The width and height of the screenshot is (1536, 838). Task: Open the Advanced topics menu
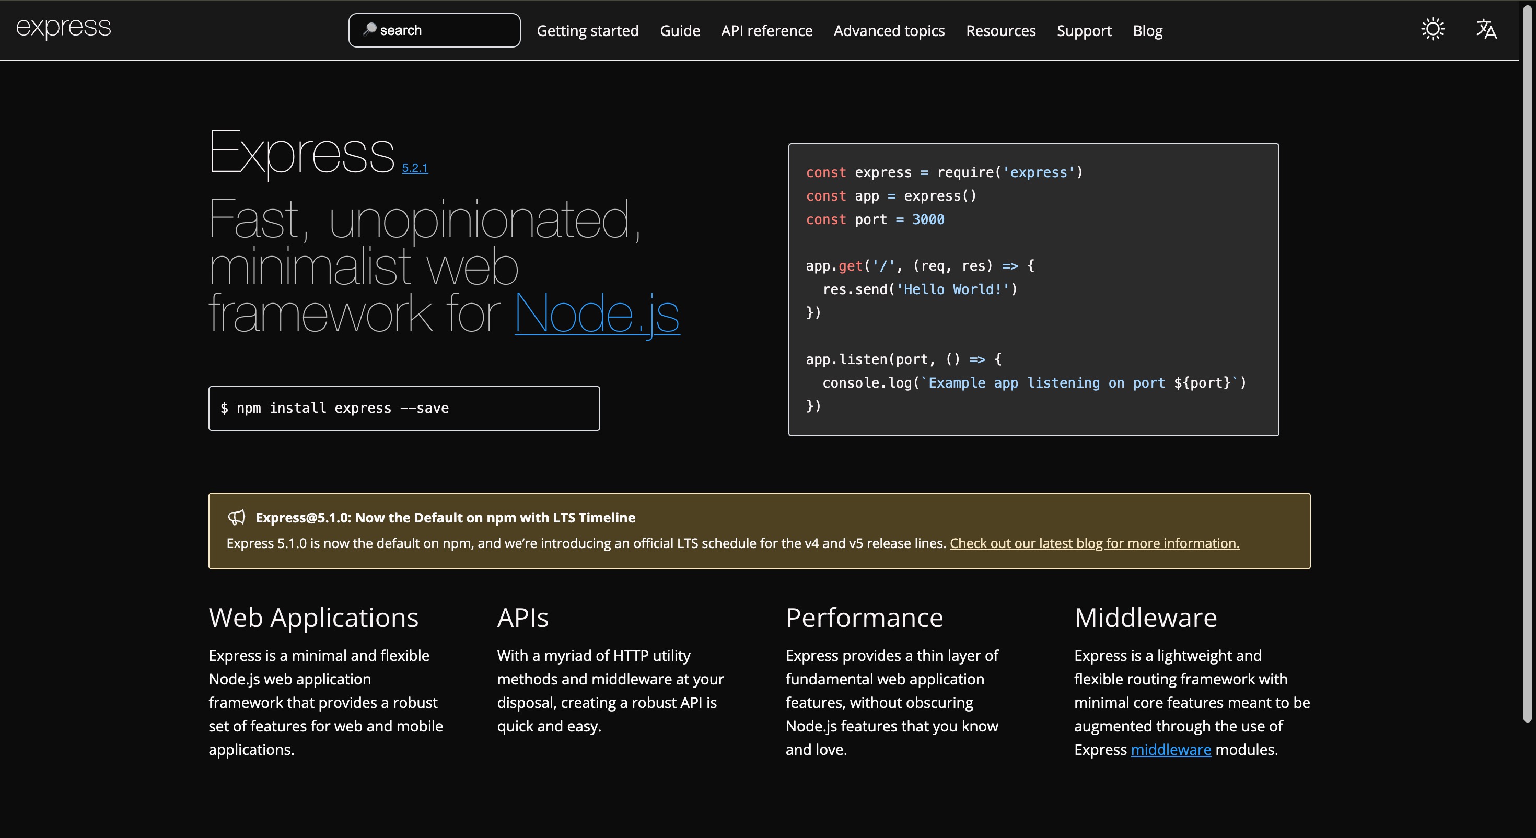coord(889,31)
